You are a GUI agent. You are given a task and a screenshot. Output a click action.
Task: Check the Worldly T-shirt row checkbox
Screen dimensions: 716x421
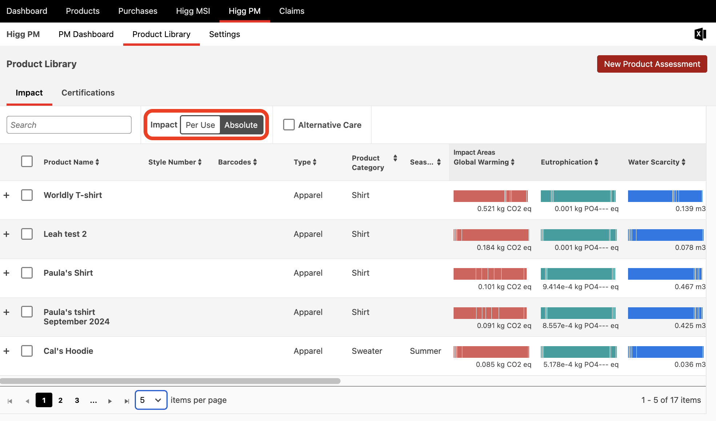27,195
